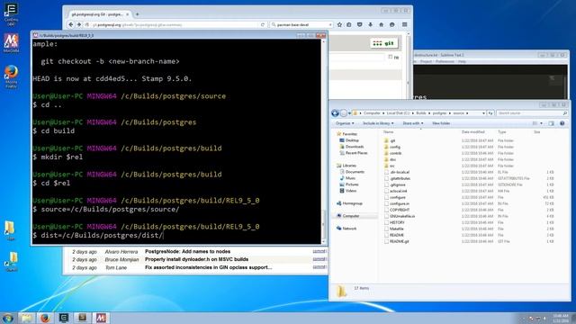Viewport: 576px width, 324px height.
Task: Open the Firefox hamburger menu
Action: pyautogui.click(x=404, y=24)
